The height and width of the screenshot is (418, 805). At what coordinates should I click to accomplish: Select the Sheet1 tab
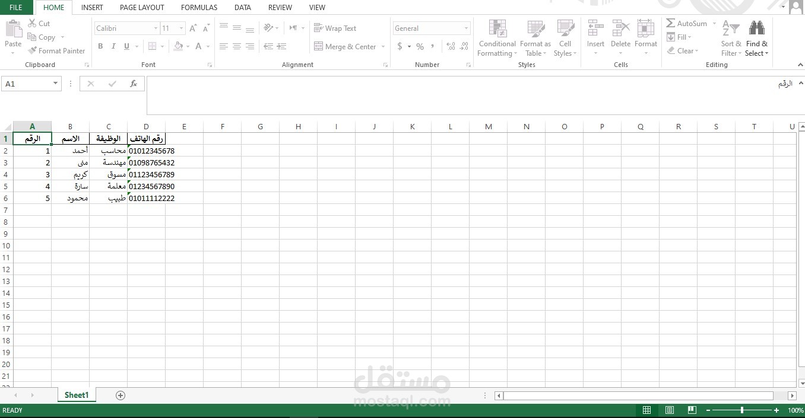pos(77,395)
